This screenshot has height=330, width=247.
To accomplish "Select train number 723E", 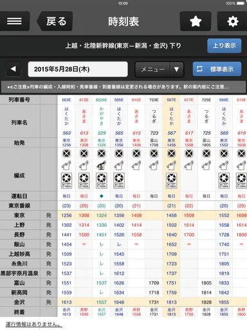I will coord(154,100).
